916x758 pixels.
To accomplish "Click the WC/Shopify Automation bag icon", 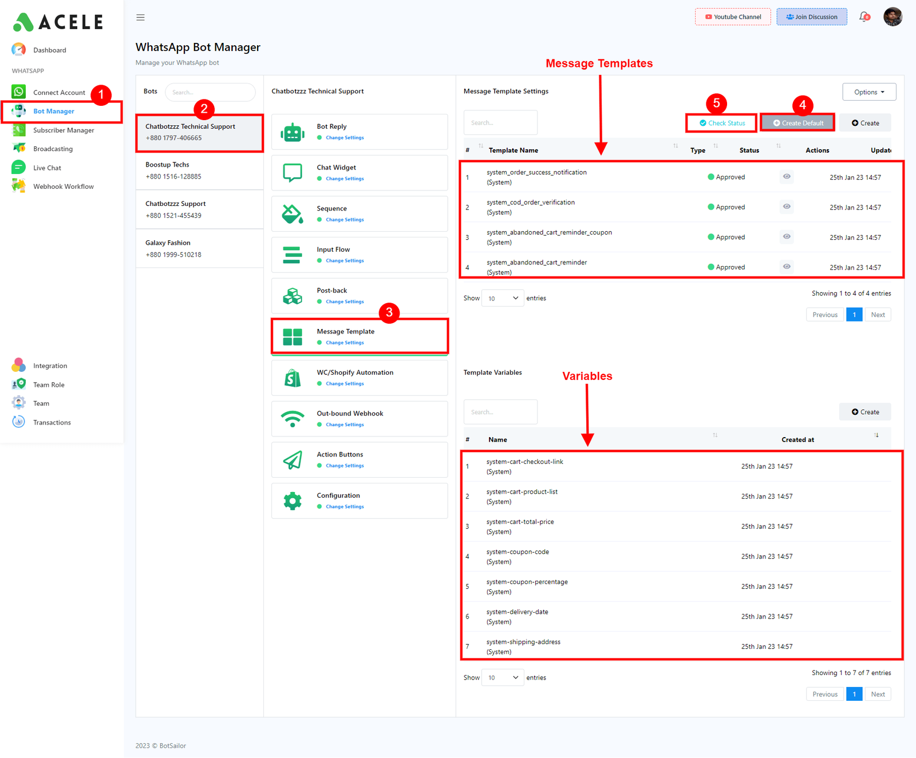I will [x=293, y=378].
